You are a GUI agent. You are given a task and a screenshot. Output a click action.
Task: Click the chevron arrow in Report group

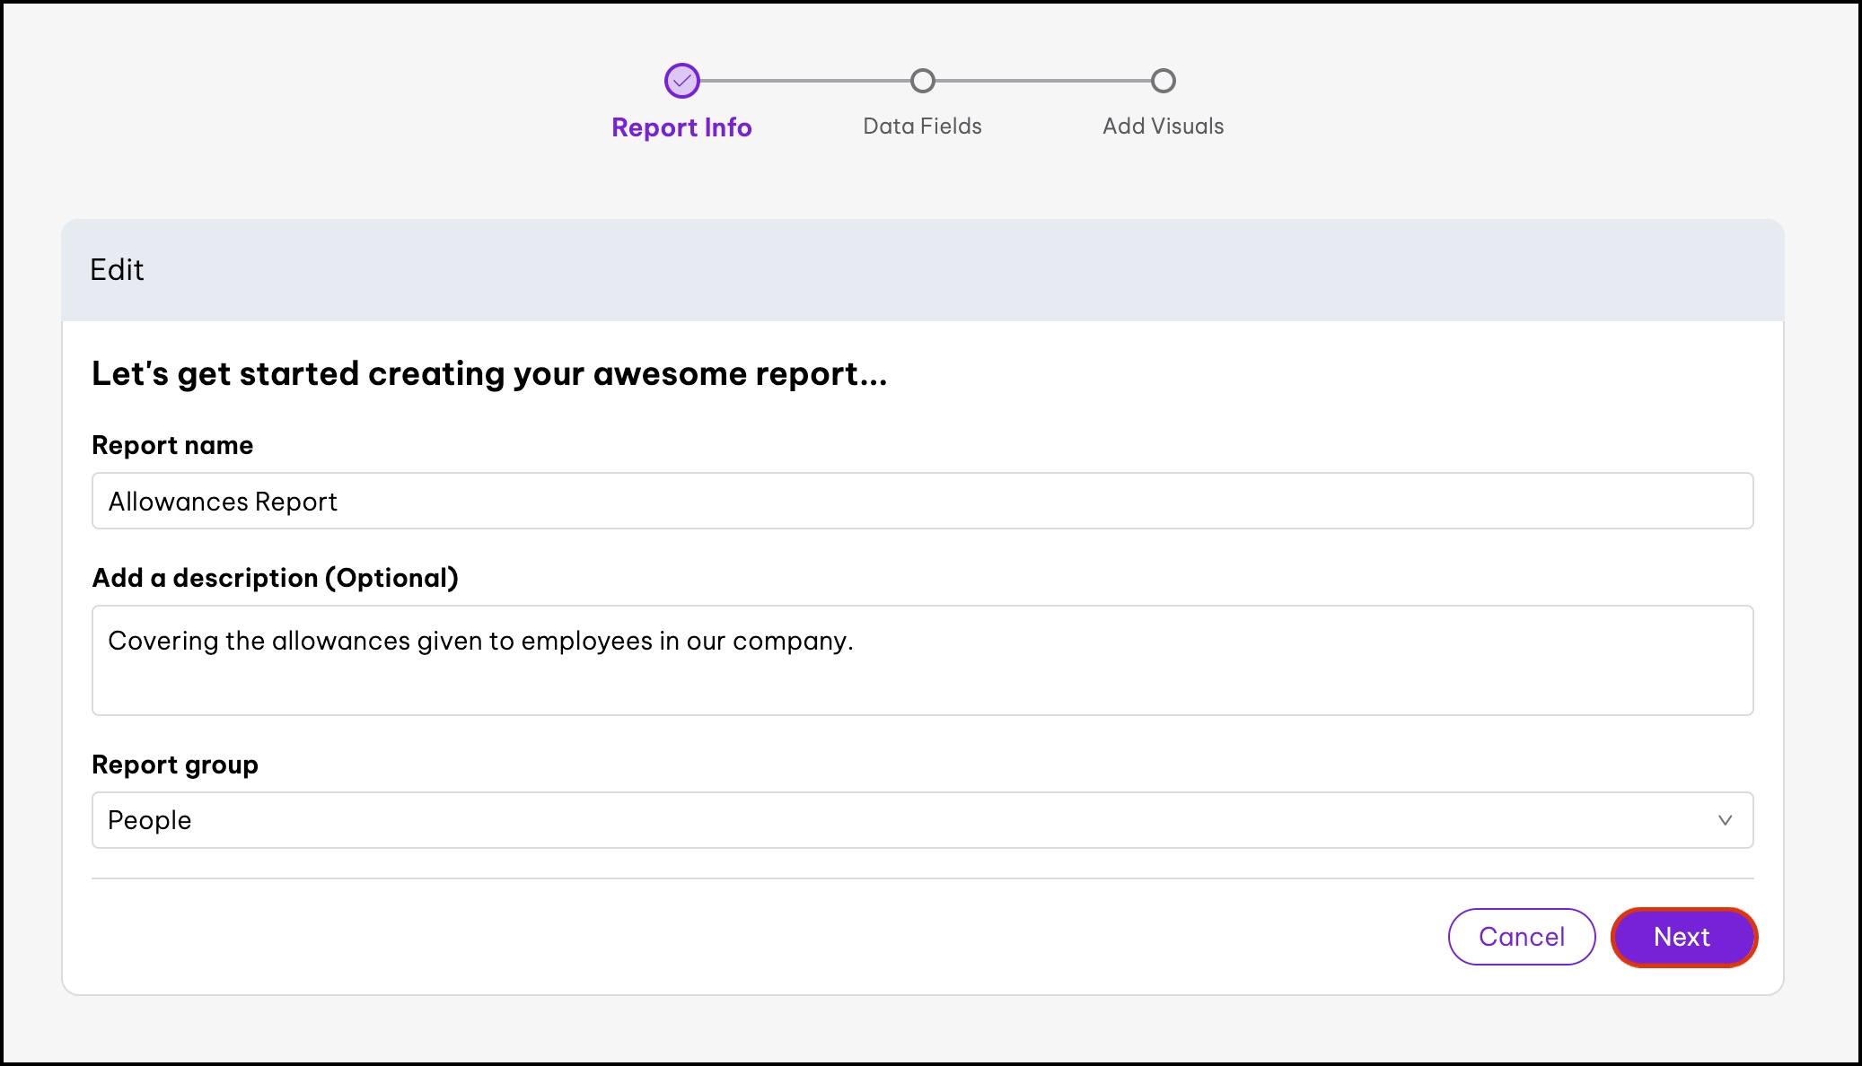click(1725, 820)
